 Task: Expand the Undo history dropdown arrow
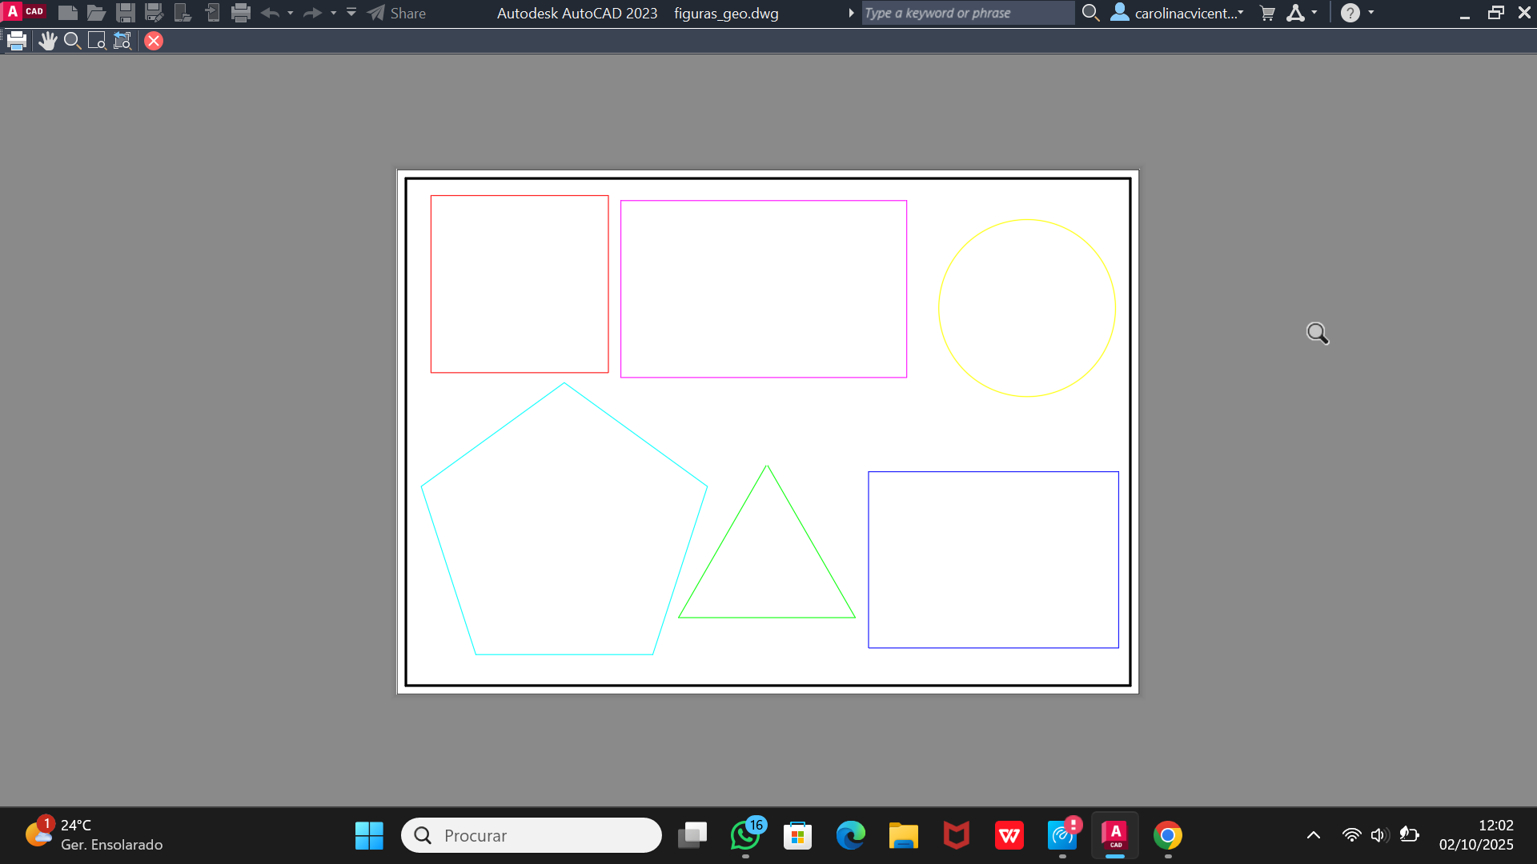click(291, 13)
